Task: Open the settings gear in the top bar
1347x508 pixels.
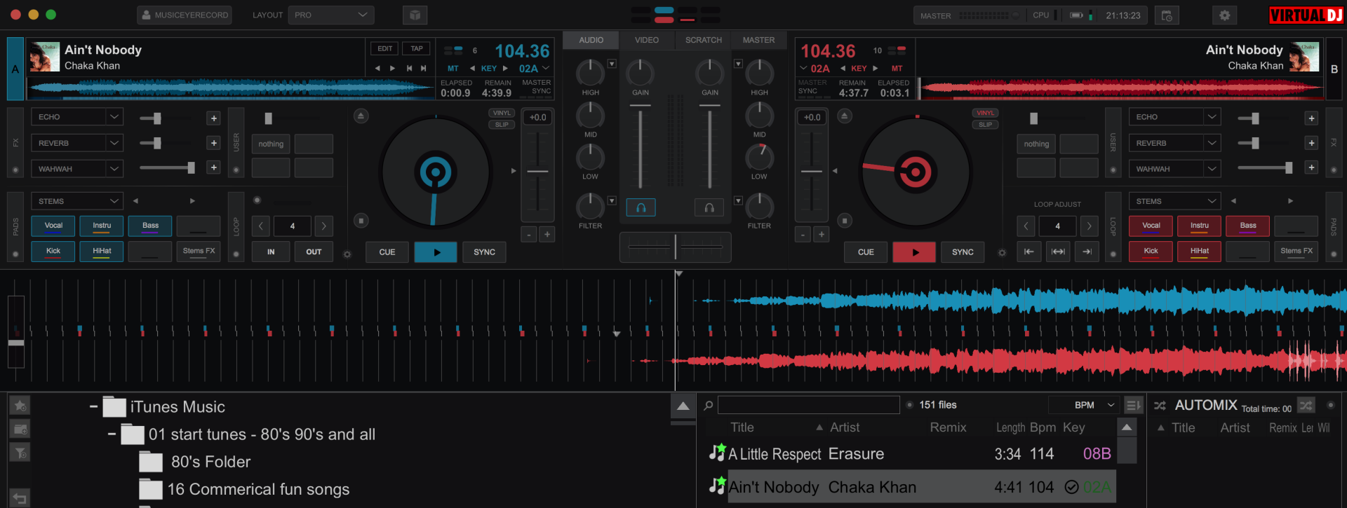Action: pyautogui.click(x=1224, y=15)
